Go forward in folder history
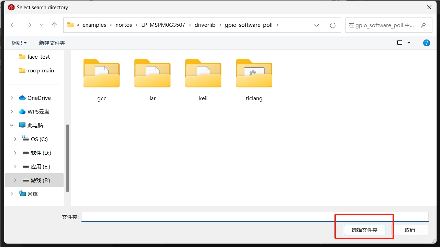Screen dimensions: 440x247 29,25
